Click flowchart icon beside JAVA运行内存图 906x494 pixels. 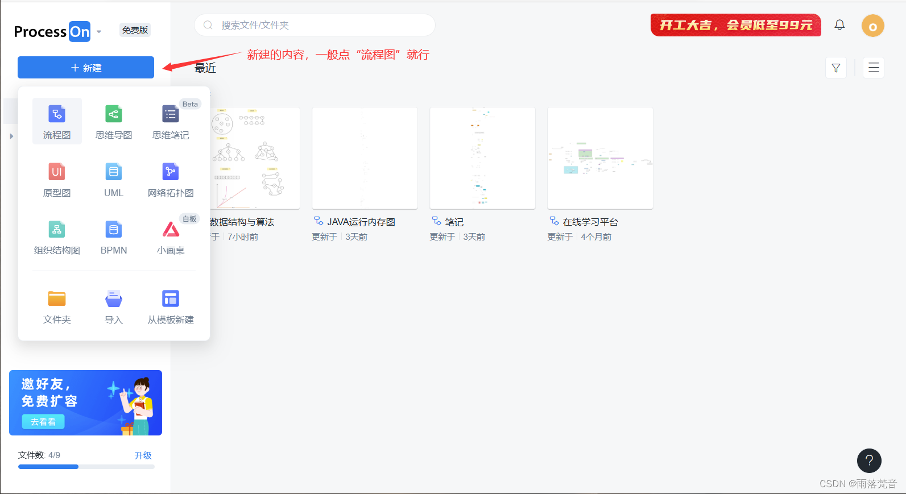tap(318, 221)
